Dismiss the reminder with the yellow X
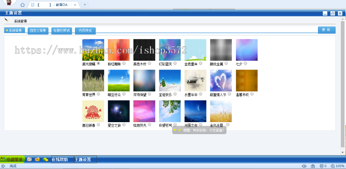 pos(175,130)
